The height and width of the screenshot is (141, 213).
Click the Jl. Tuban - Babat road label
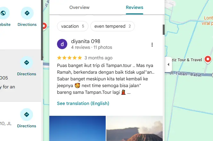pos(185,74)
